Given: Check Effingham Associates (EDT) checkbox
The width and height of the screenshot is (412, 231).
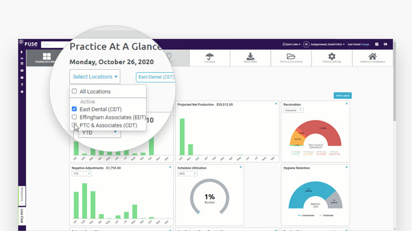Looking at the screenshot, I should (74, 117).
